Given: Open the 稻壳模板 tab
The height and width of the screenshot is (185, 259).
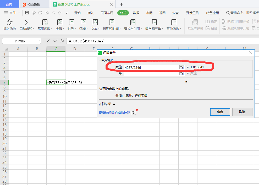Looking at the screenshot, I should click(34, 4).
